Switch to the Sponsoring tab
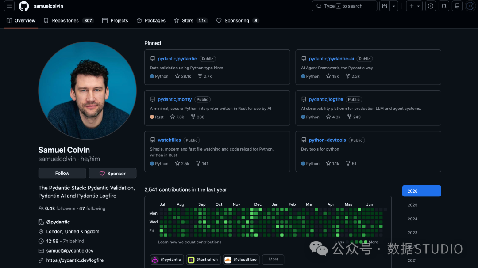This screenshot has height=268, width=478. click(x=237, y=20)
